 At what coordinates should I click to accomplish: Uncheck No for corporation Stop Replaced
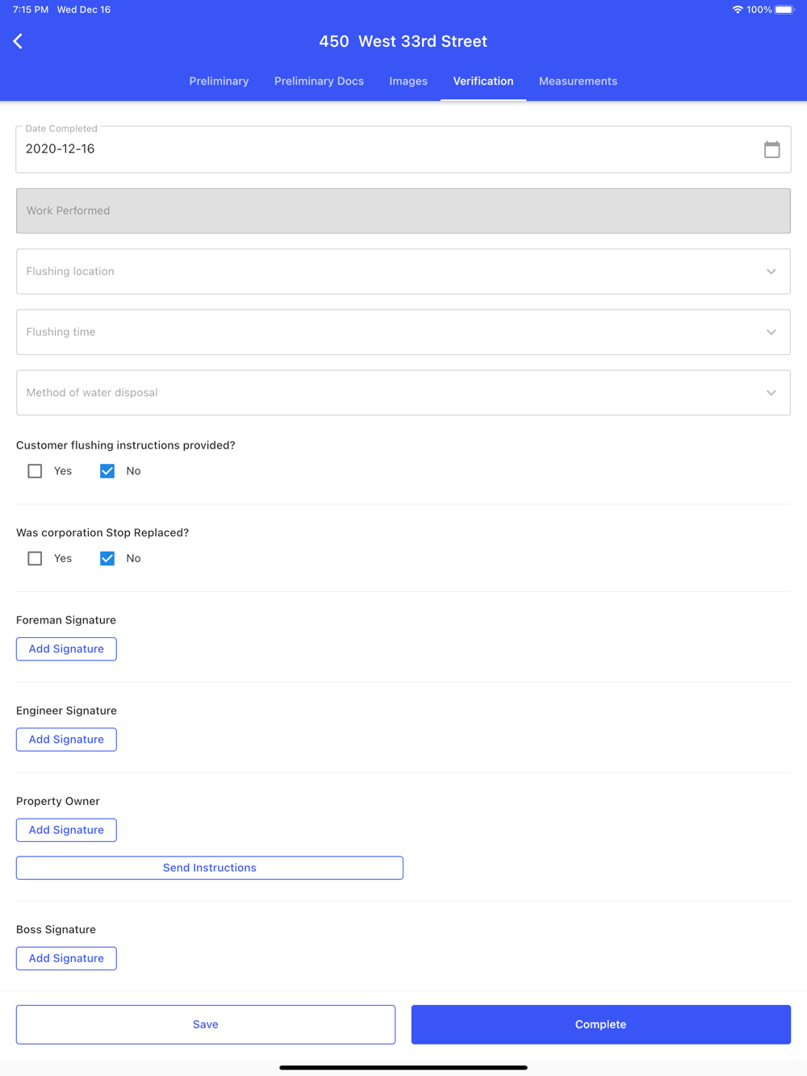point(107,558)
